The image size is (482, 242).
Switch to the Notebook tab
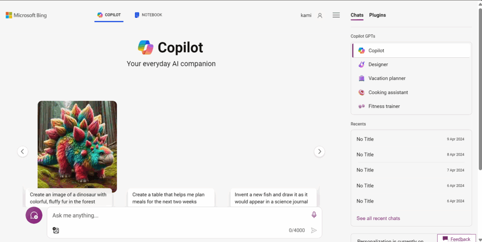point(148,15)
